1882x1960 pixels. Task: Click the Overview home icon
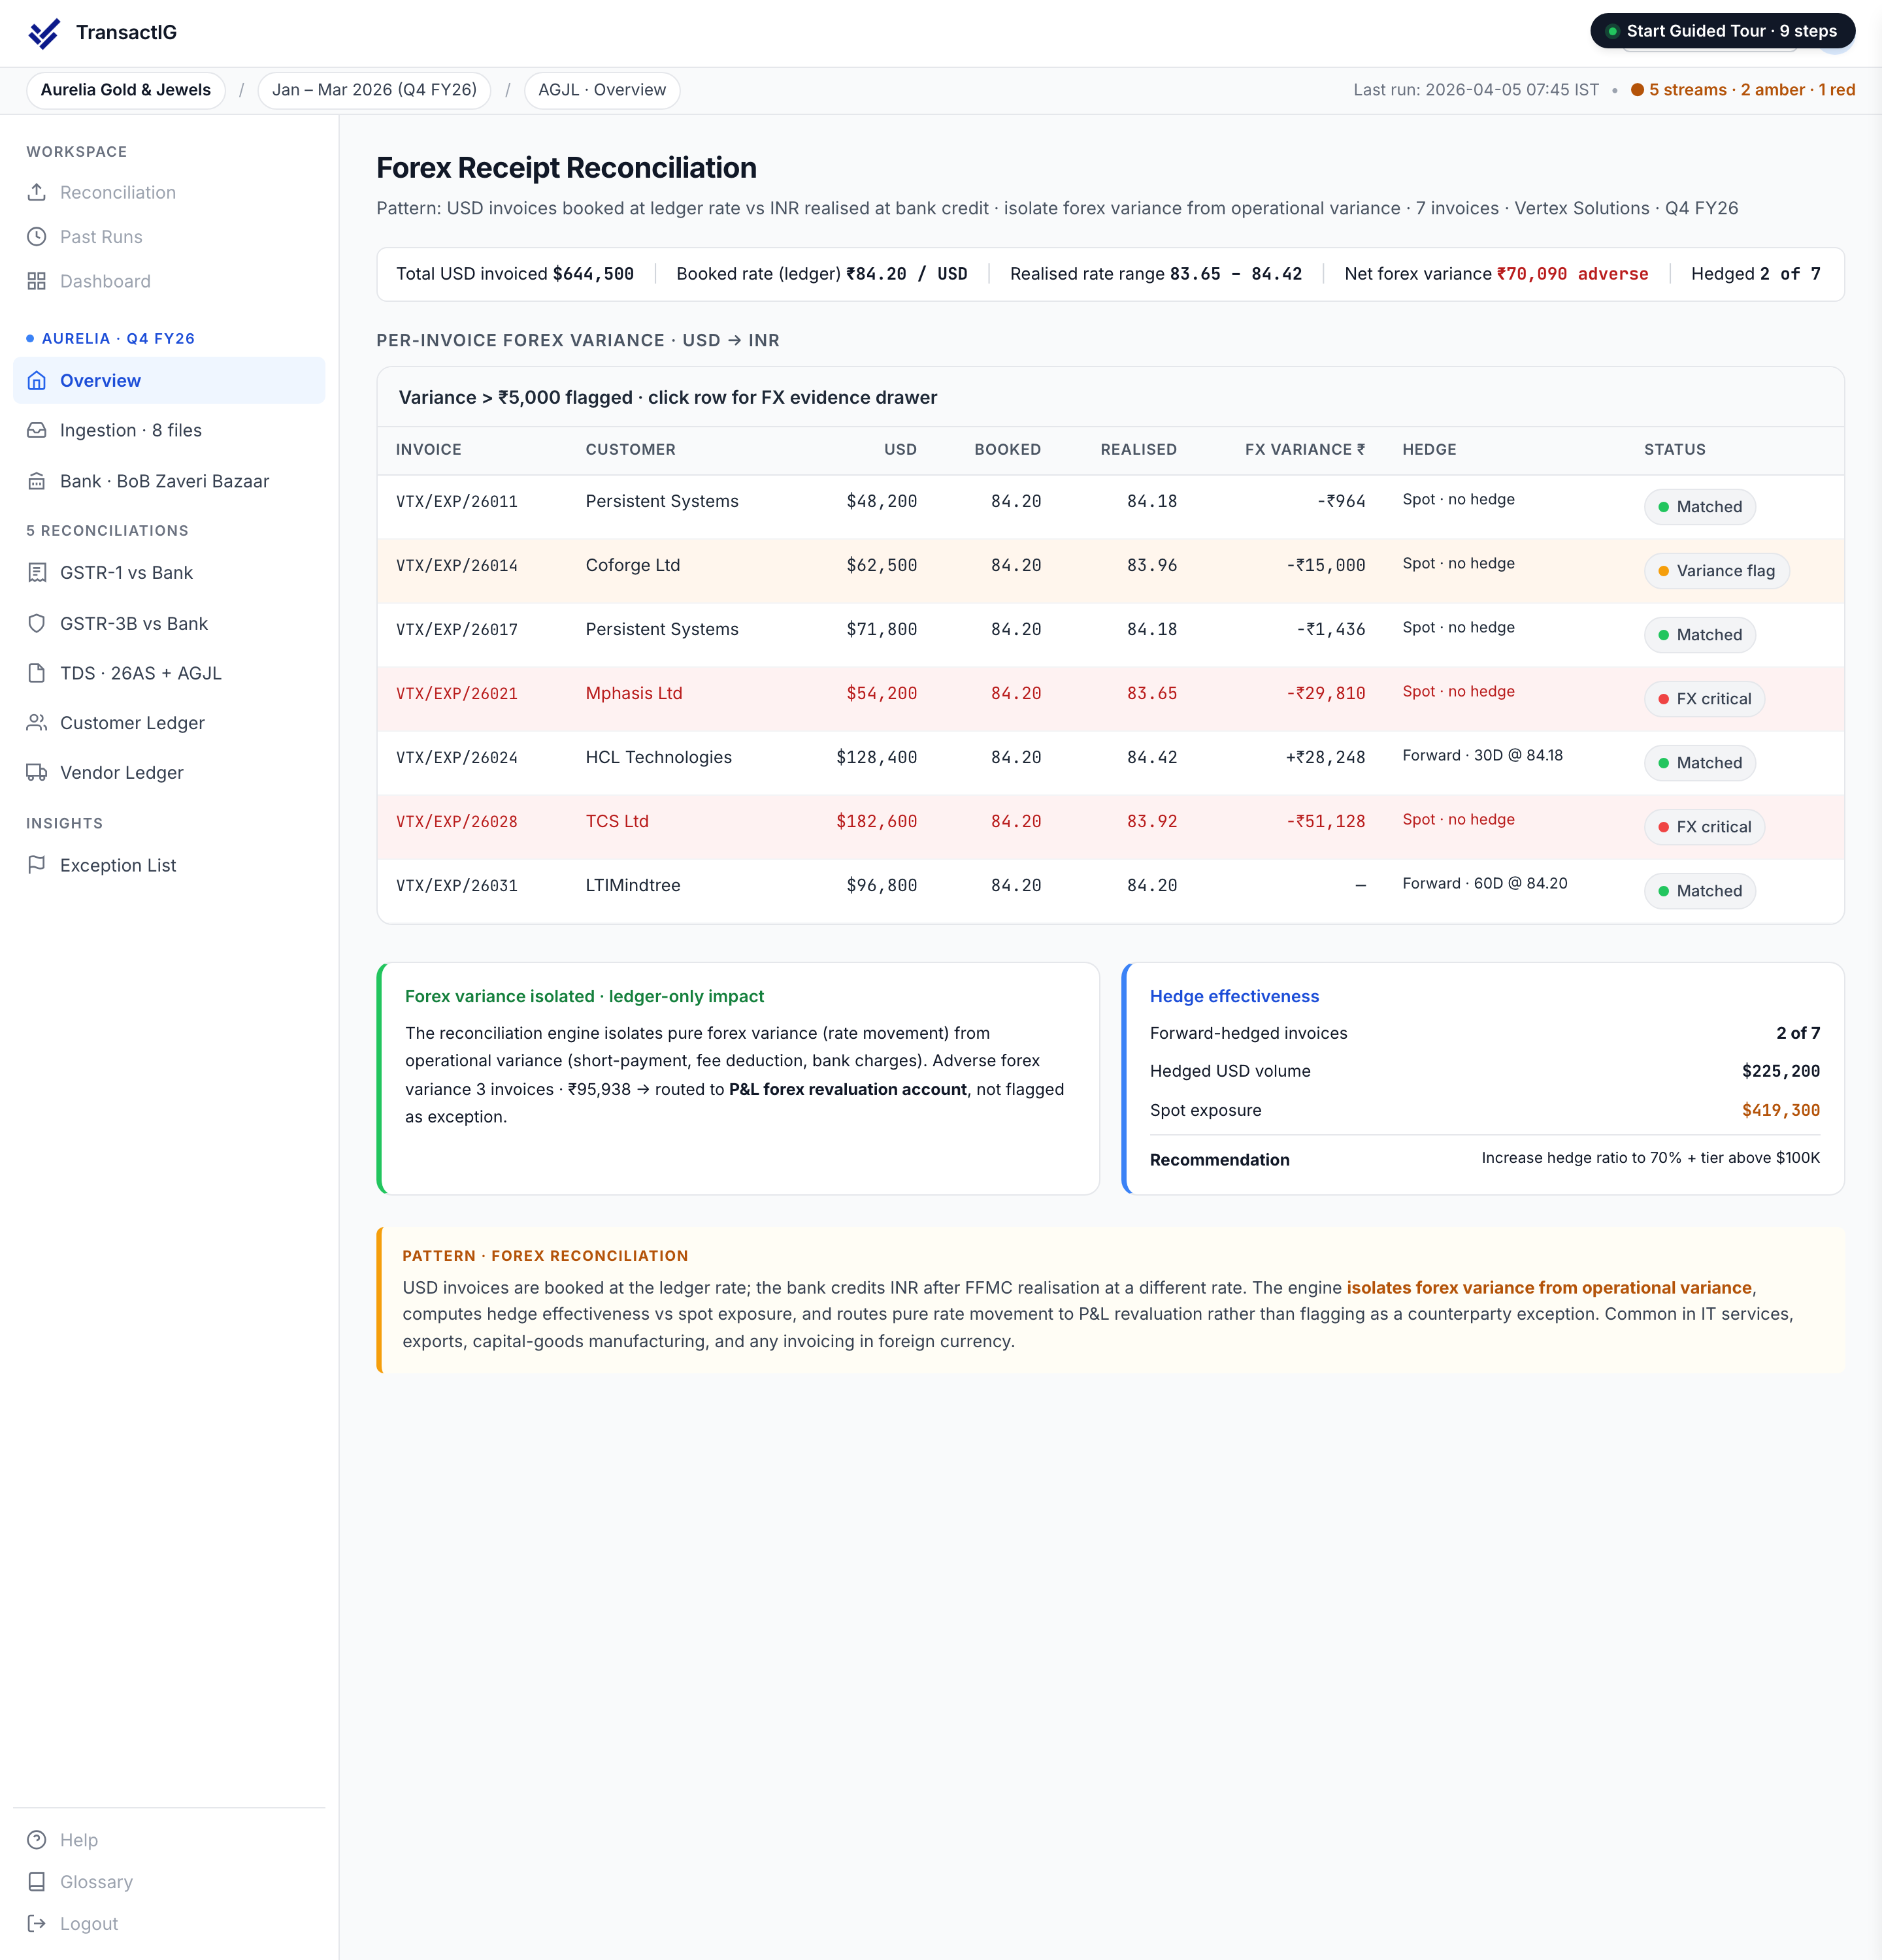tap(37, 381)
